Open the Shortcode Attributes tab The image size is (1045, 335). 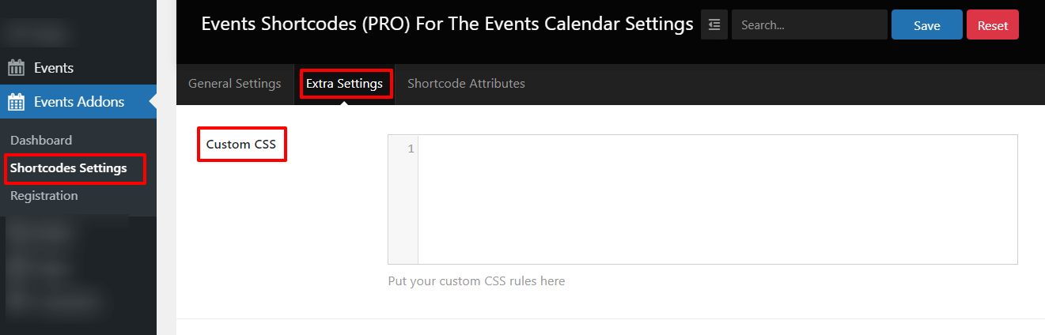(466, 84)
